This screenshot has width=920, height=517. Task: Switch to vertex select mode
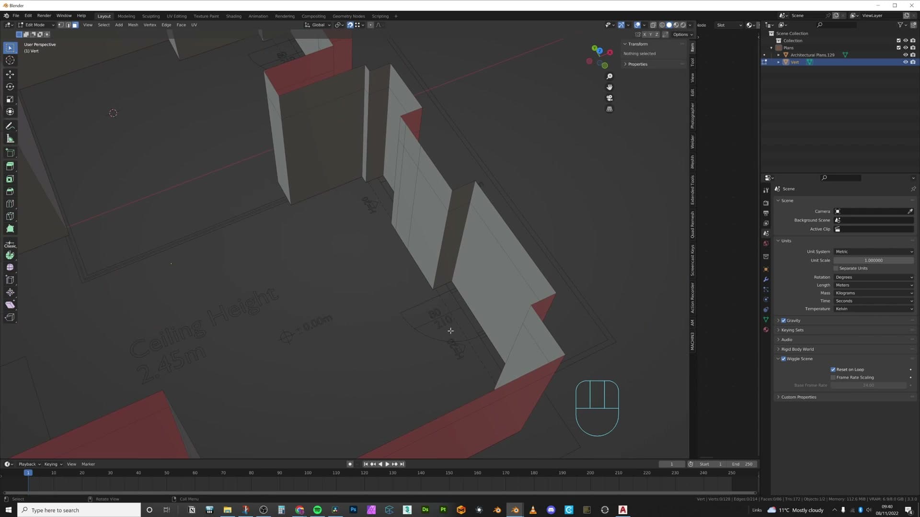click(61, 25)
